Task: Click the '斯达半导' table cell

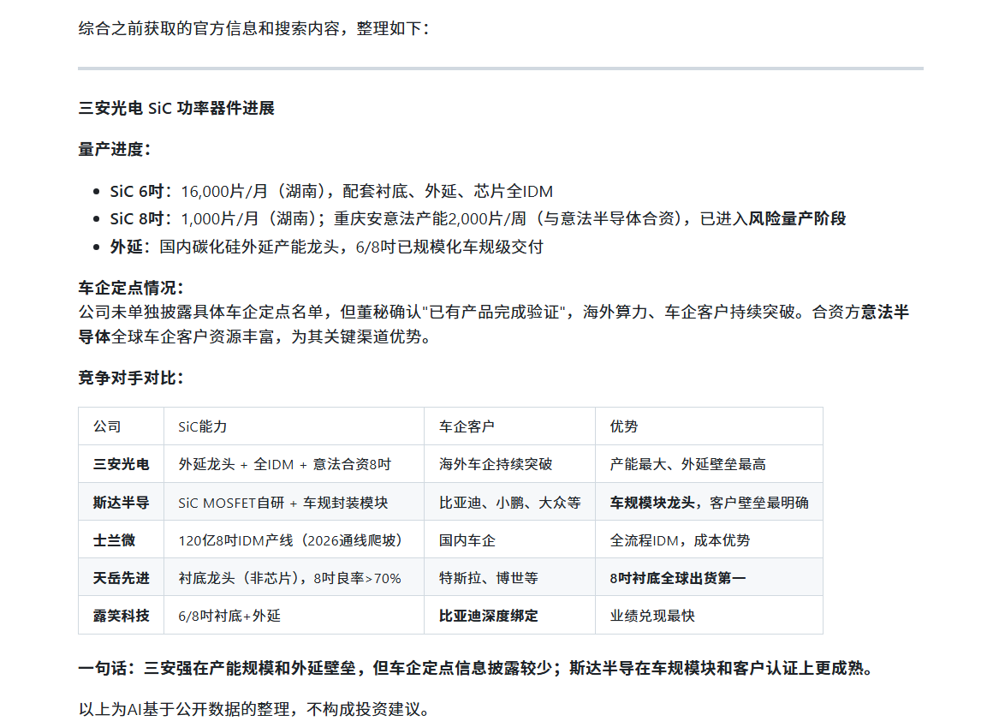Action: (x=121, y=502)
